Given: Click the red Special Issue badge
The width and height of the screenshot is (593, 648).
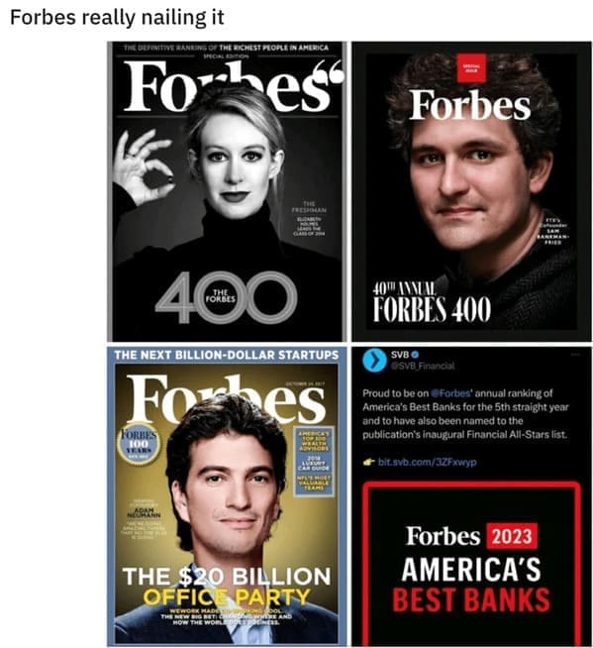Looking at the screenshot, I should pyautogui.click(x=471, y=68).
